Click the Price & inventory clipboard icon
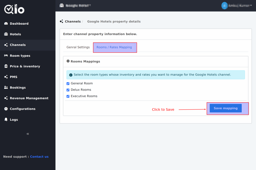This screenshot has height=170, width=256. pyautogui.click(x=6, y=66)
